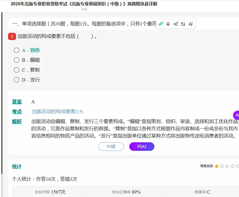Open the purple AI bubble at right edge
This screenshot has width=239, height=197.
pyautogui.click(x=236, y=115)
